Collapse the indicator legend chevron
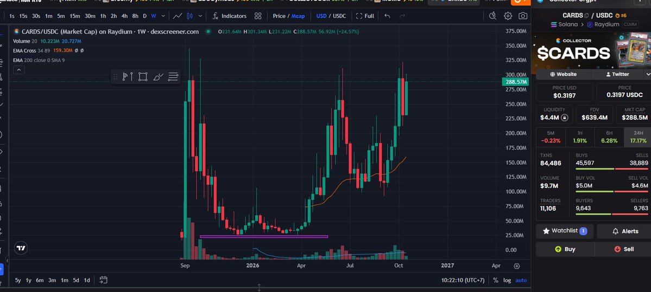The image size is (651, 292). [x=18, y=70]
